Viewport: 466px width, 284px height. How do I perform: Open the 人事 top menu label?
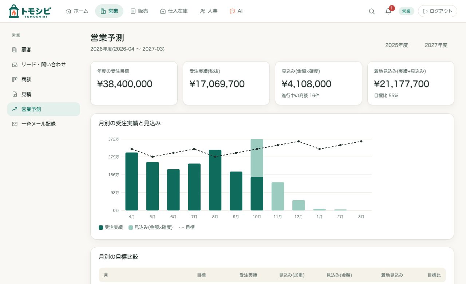click(x=213, y=11)
